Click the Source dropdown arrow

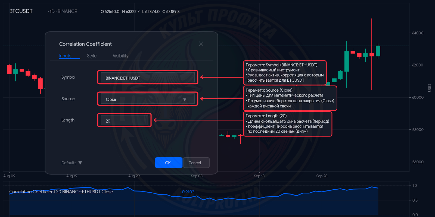pyautogui.click(x=185, y=100)
